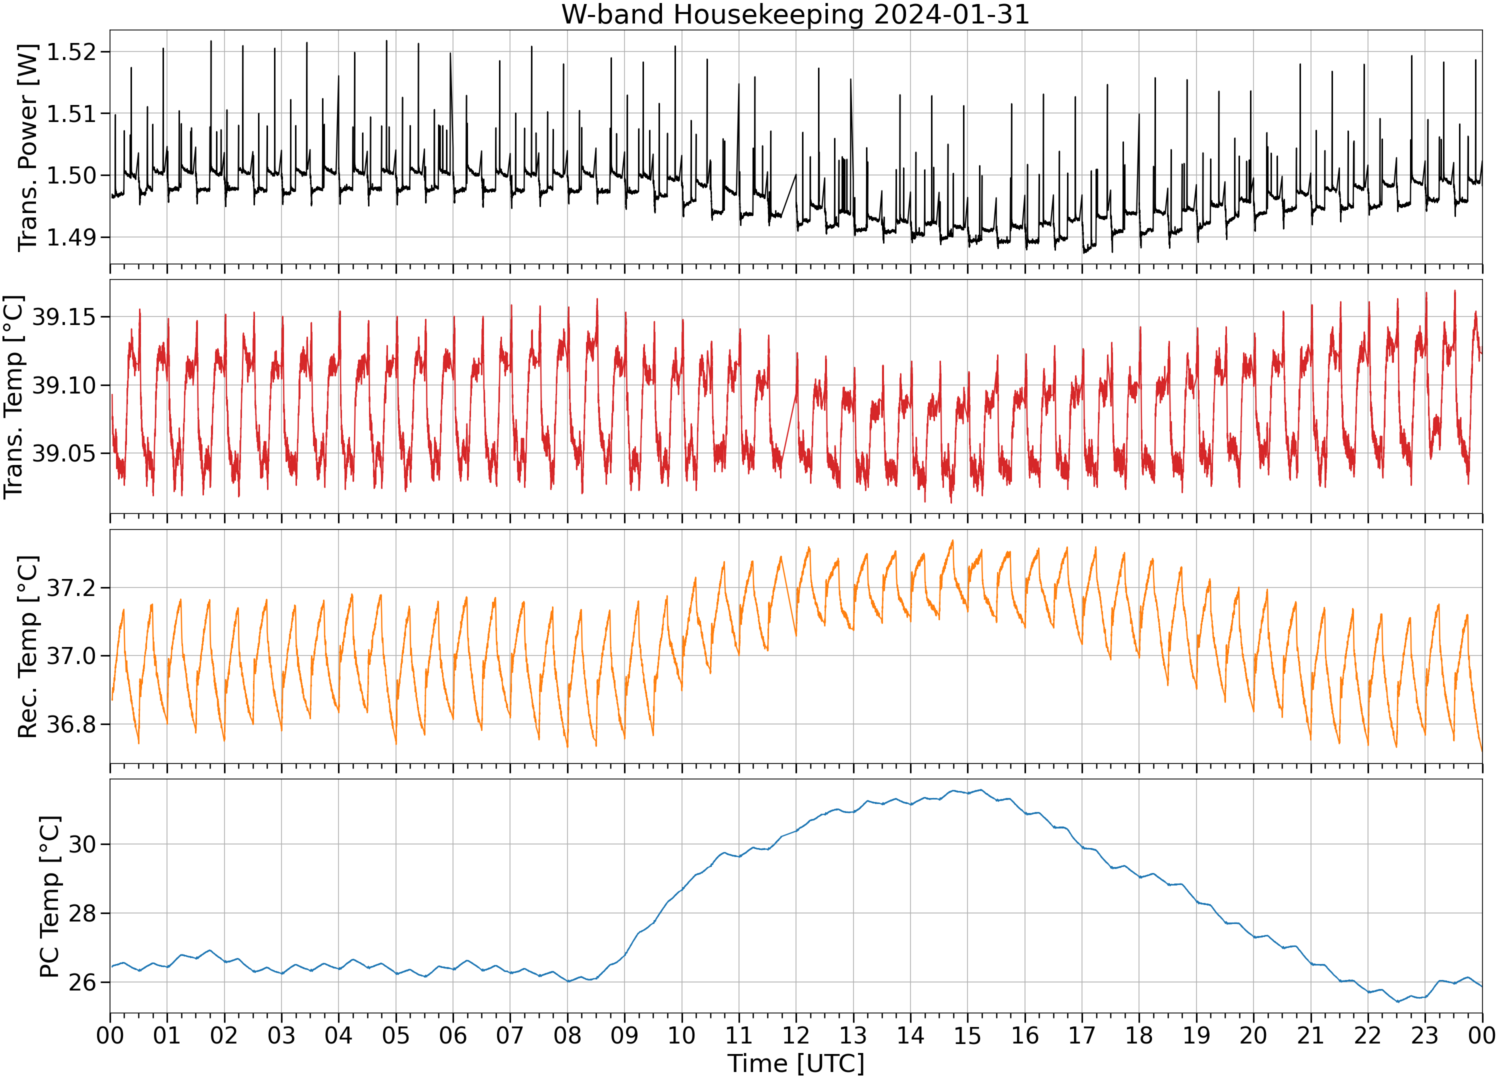Click the "02" hour label on time axis

pos(224,1035)
